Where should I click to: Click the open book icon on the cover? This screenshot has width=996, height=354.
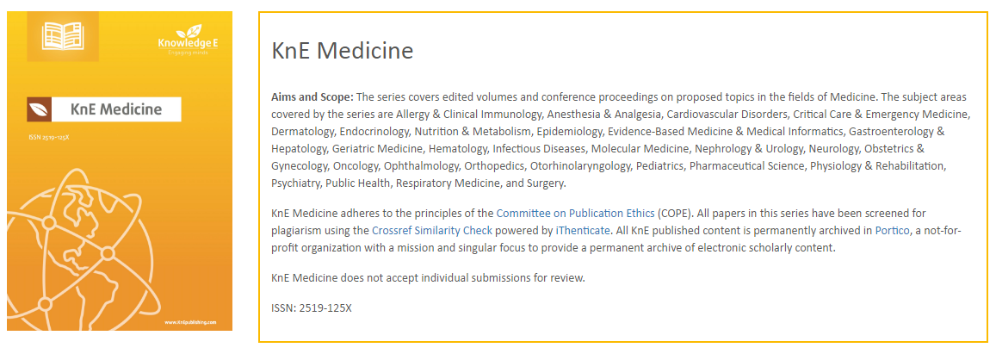pyautogui.click(x=63, y=36)
